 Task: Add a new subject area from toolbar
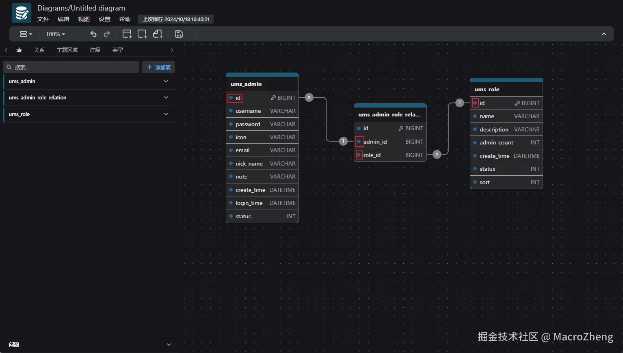pyautogui.click(x=142, y=34)
